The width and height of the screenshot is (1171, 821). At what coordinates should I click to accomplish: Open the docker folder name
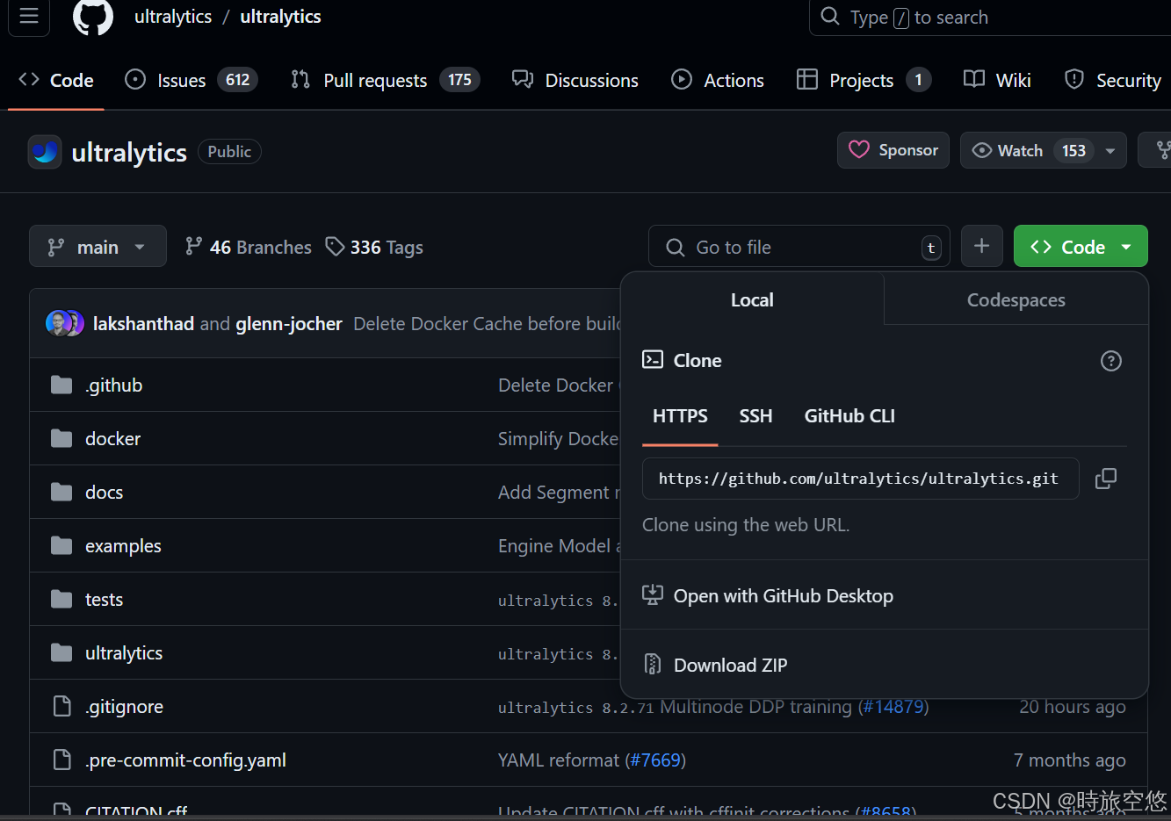[x=112, y=438]
